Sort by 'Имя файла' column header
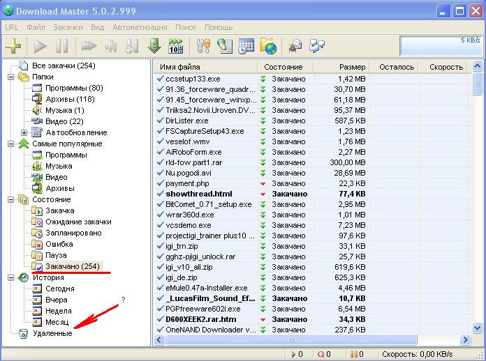 coord(205,67)
